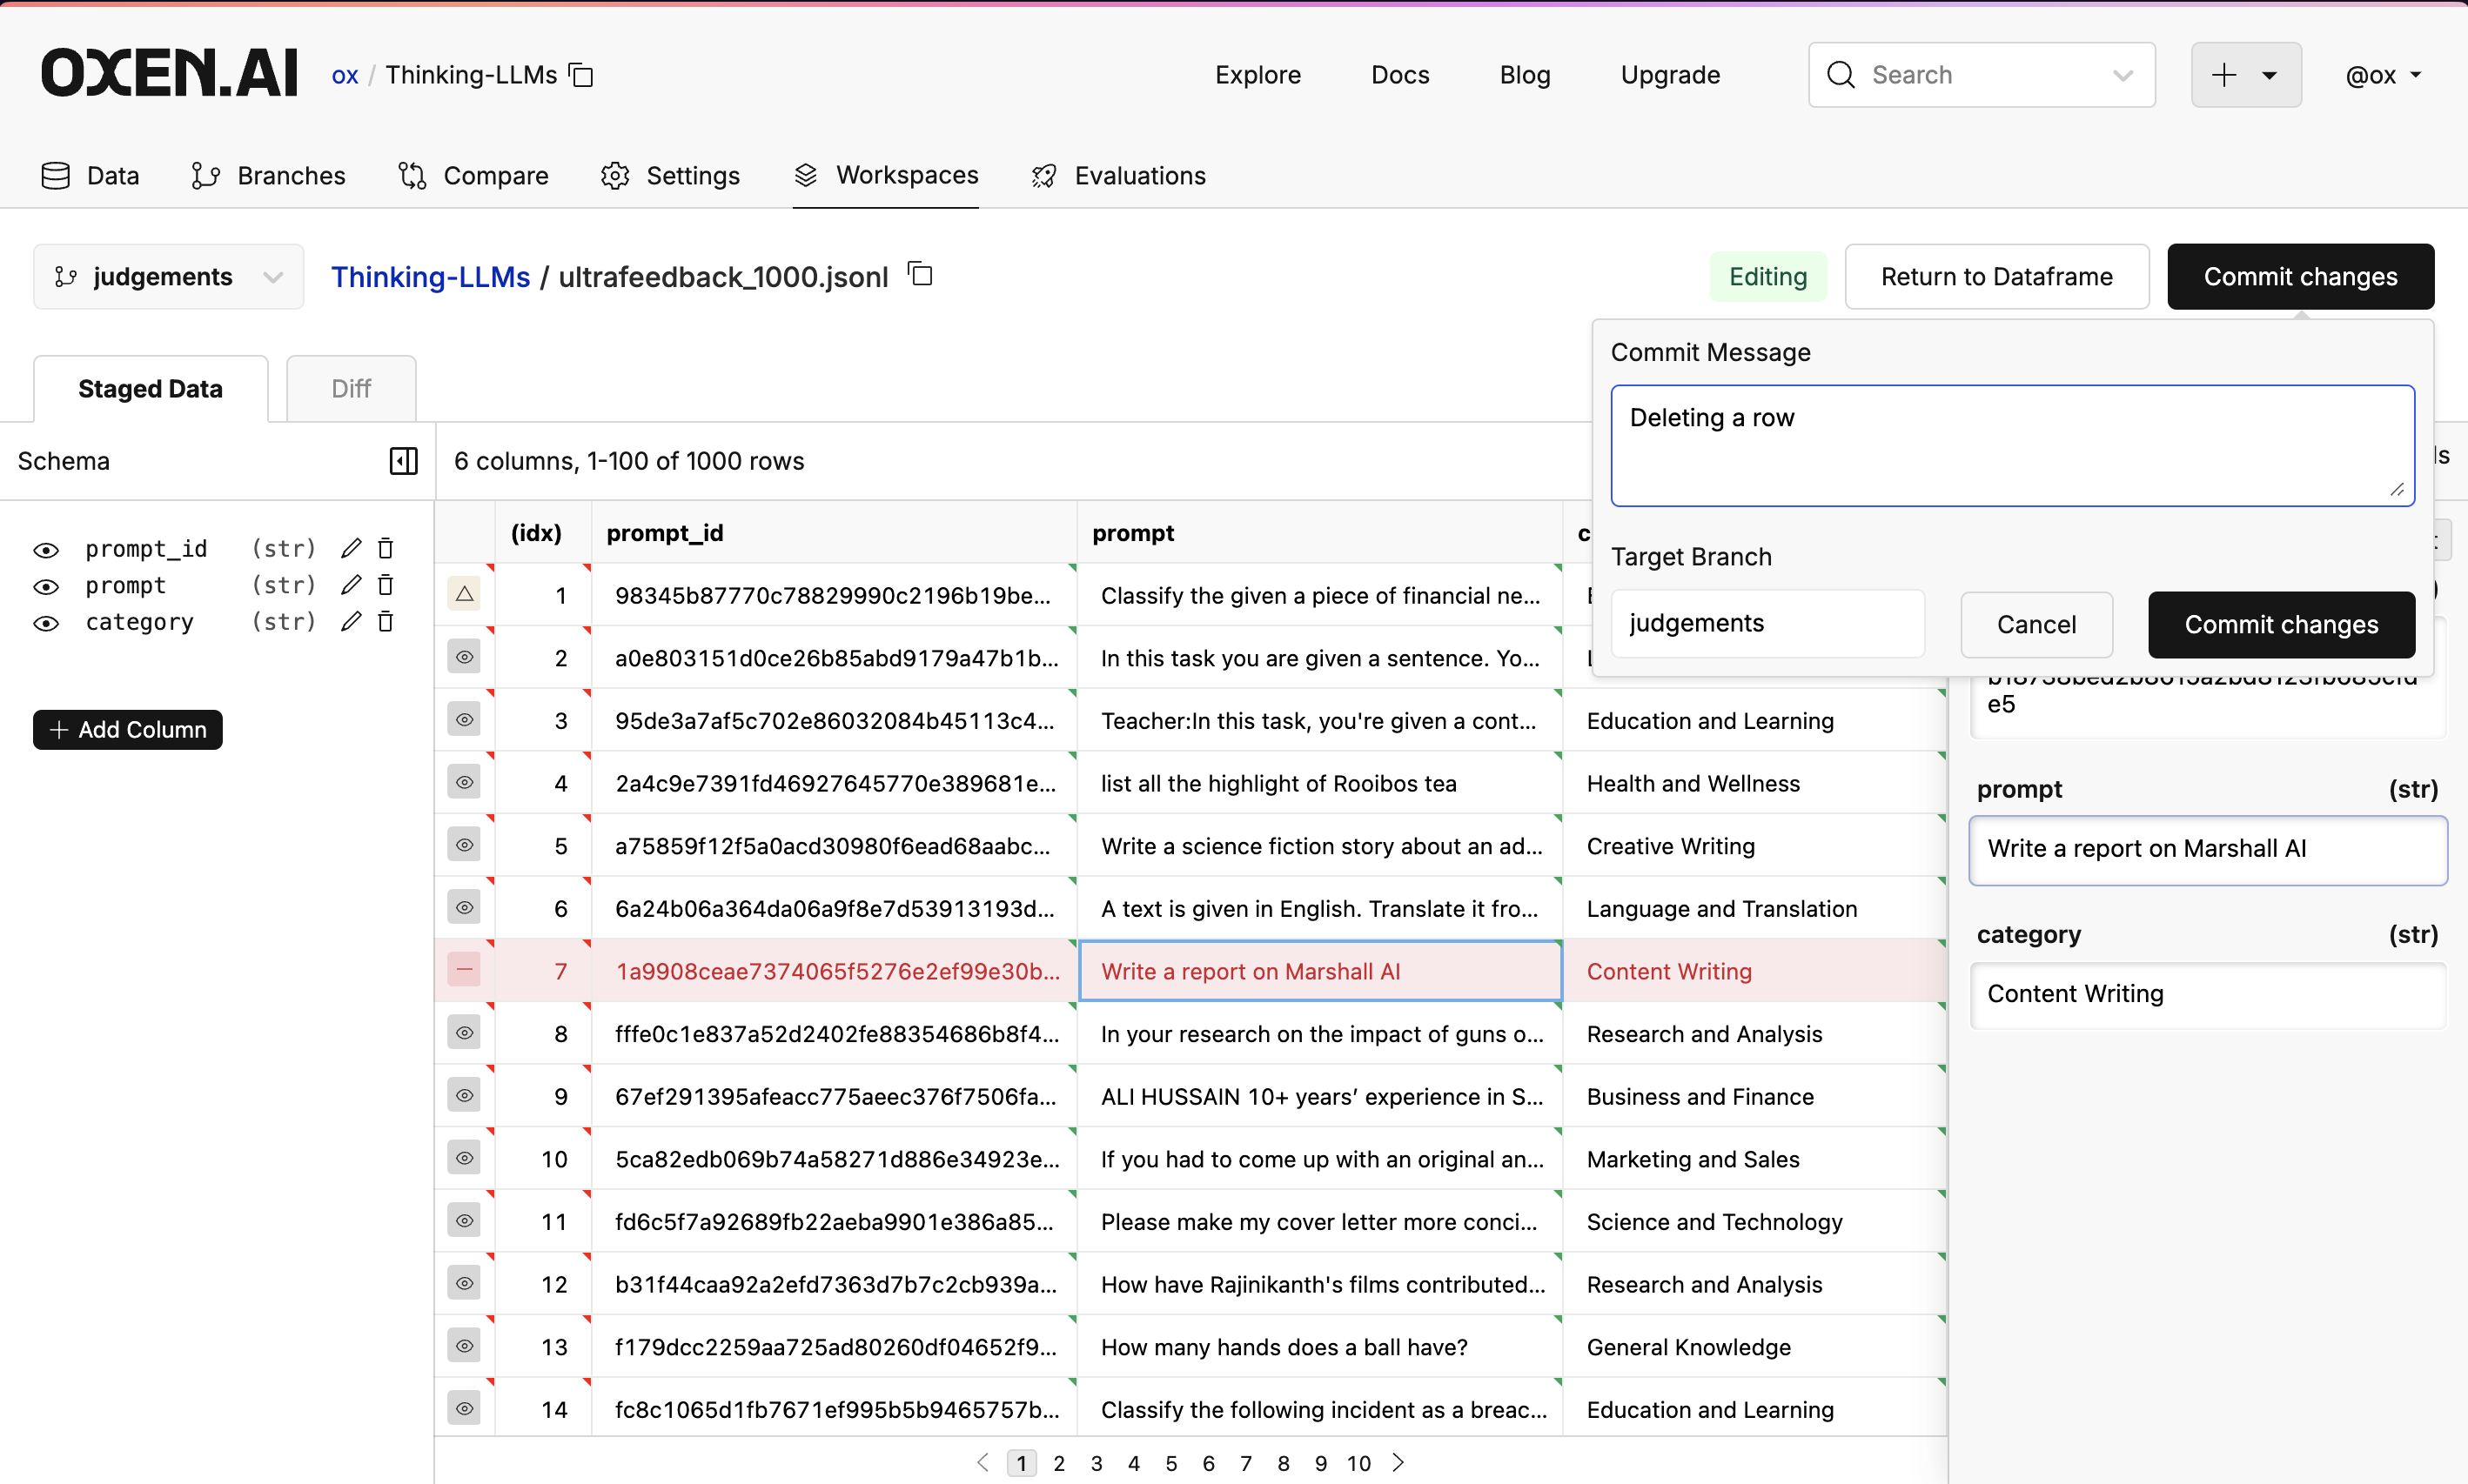Copy file path icon beside ultrafeedback_1000.jsonl
This screenshot has width=2468, height=1484.
coord(921,274)
